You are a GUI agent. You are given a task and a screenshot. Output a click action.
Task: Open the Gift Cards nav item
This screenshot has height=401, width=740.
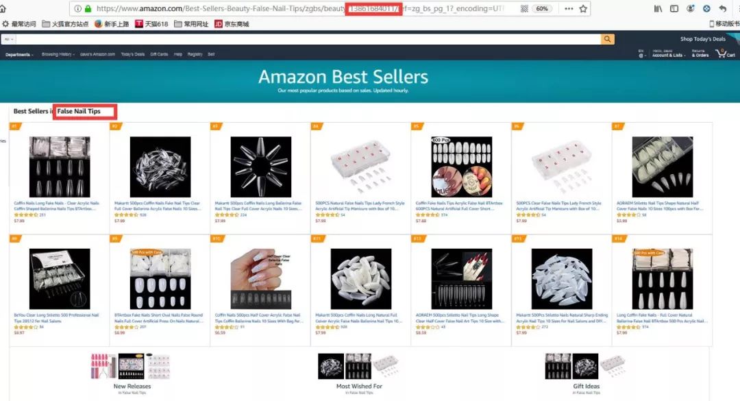click(x=159, y=54)
